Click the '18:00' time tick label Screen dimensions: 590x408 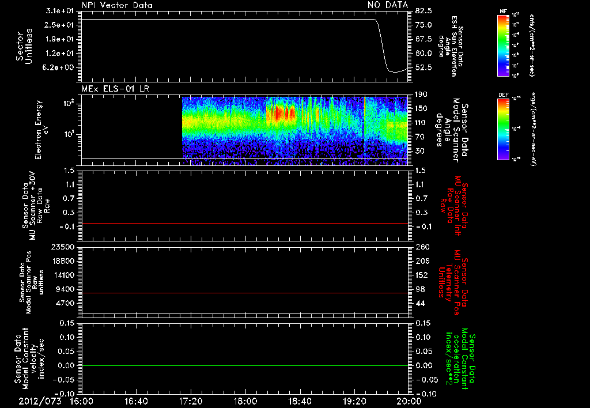click(245, 401)
